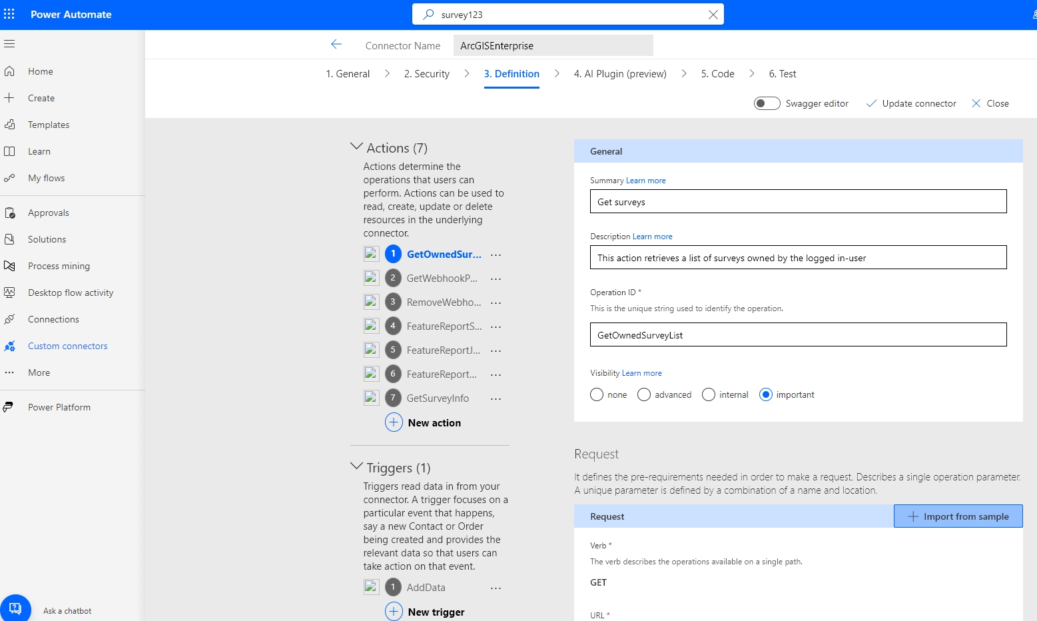Click Import from sample
Viewport: 1037px width, 621px height.
click(958, 516)
